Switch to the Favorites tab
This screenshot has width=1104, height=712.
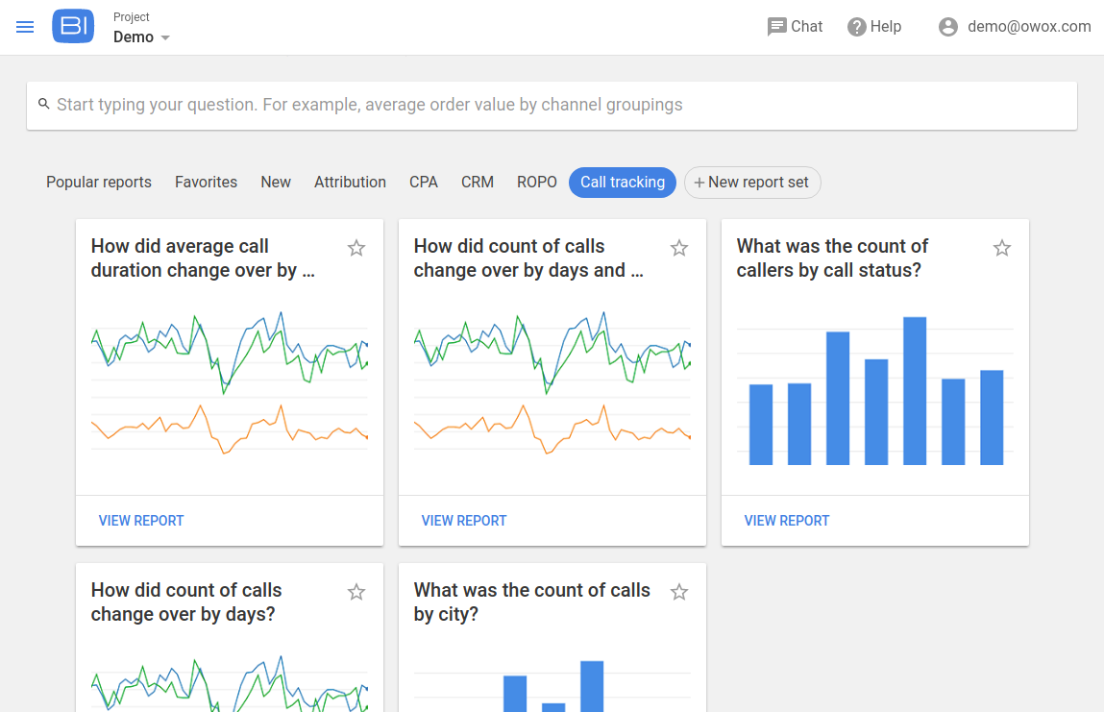(206, 182)
